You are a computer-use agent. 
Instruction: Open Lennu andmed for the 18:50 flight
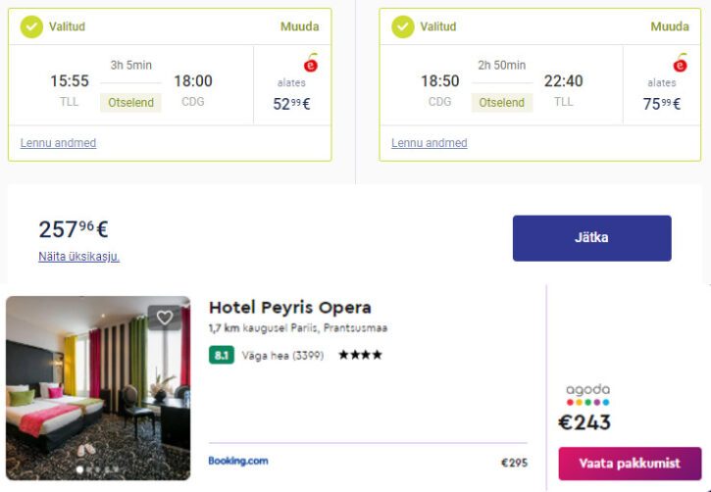tap(429, 143)
